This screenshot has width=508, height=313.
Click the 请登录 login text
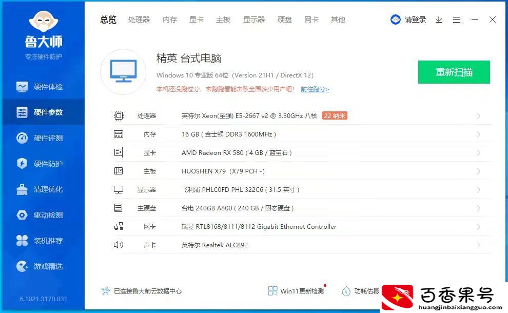click(415, 20)
